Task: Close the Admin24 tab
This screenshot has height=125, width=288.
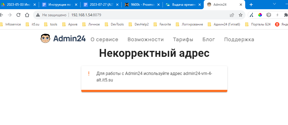Action: point(241,5)
